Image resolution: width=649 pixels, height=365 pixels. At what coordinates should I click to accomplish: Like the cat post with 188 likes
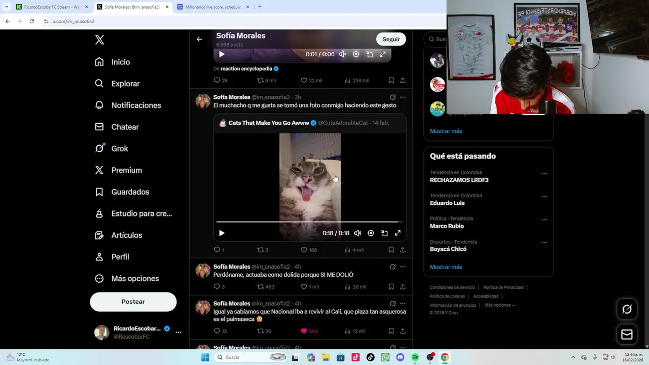309,250
